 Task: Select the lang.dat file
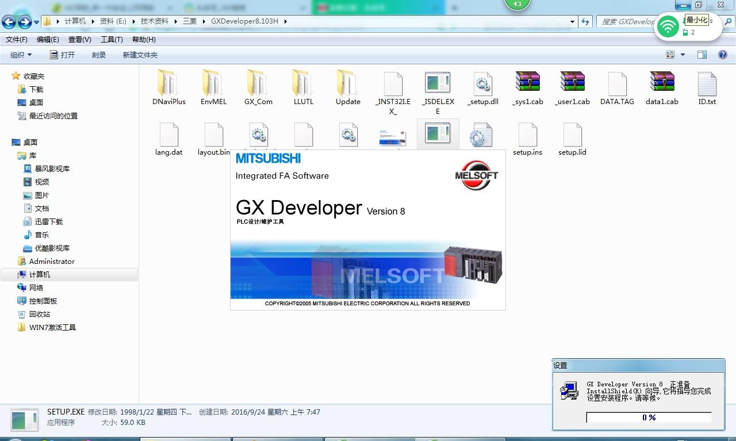168,140
